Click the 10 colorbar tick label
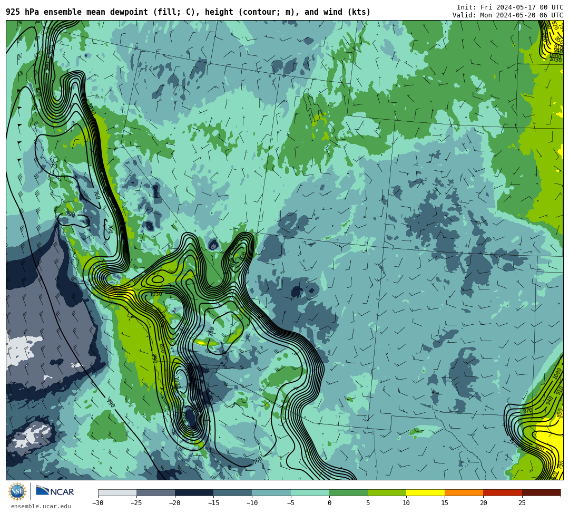Screen dimensions: 569x513 [x=406, y=503]
